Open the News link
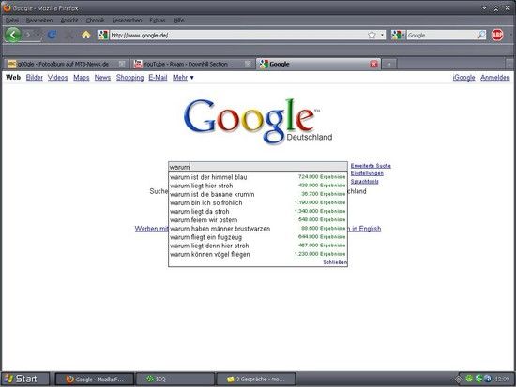The height and width of the screenshot is (387, 516). [x=102, y=77]
